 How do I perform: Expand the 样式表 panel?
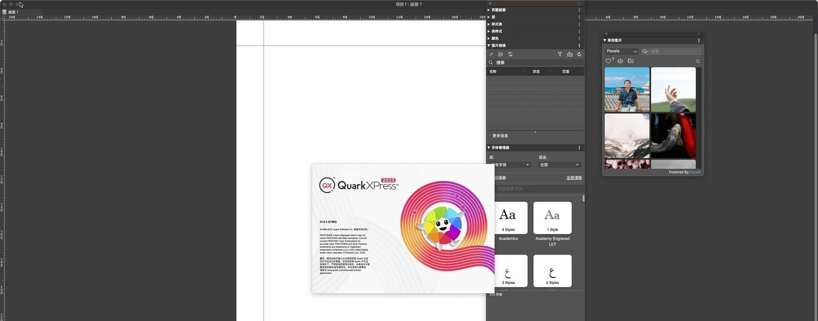click(489, 24)
